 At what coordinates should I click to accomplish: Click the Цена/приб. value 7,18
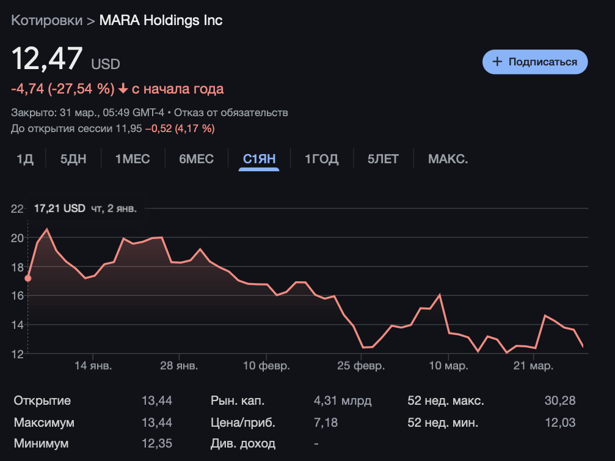[x=326, y=422]
